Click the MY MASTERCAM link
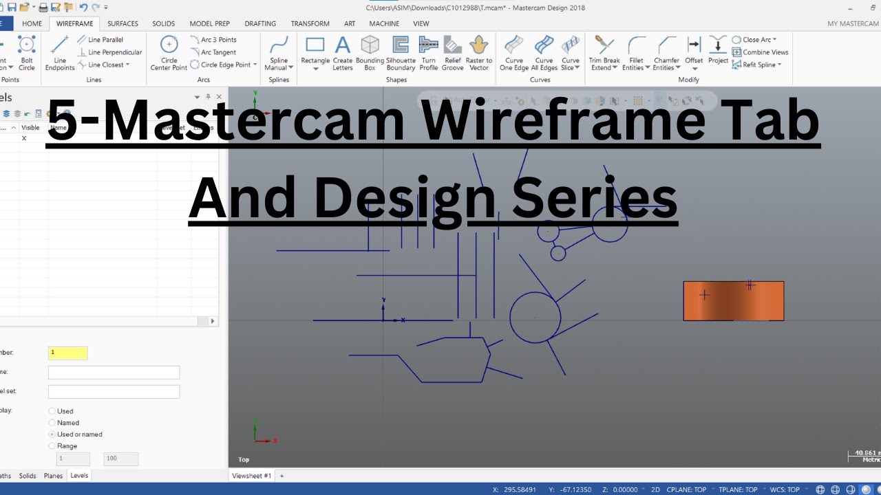This screenshot has width=881, height=495. 853,23
